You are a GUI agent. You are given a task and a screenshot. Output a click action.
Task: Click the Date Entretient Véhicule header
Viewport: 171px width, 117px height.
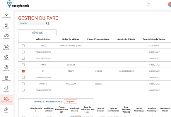coord(126,109)
